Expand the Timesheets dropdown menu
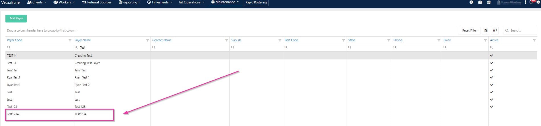541x126 pixels. 160,2
